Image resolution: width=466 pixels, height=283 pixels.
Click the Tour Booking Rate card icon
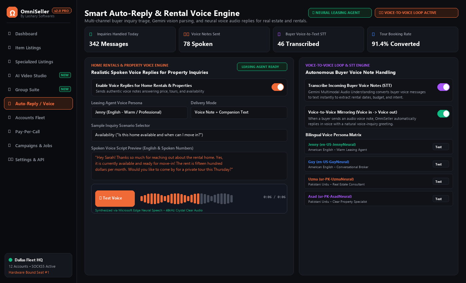pyautogui.click(x=373, y=34)
